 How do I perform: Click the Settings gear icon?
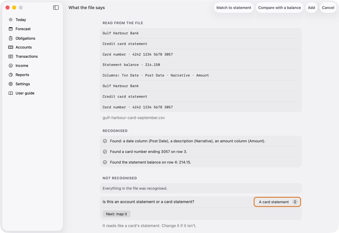(11, 84)
